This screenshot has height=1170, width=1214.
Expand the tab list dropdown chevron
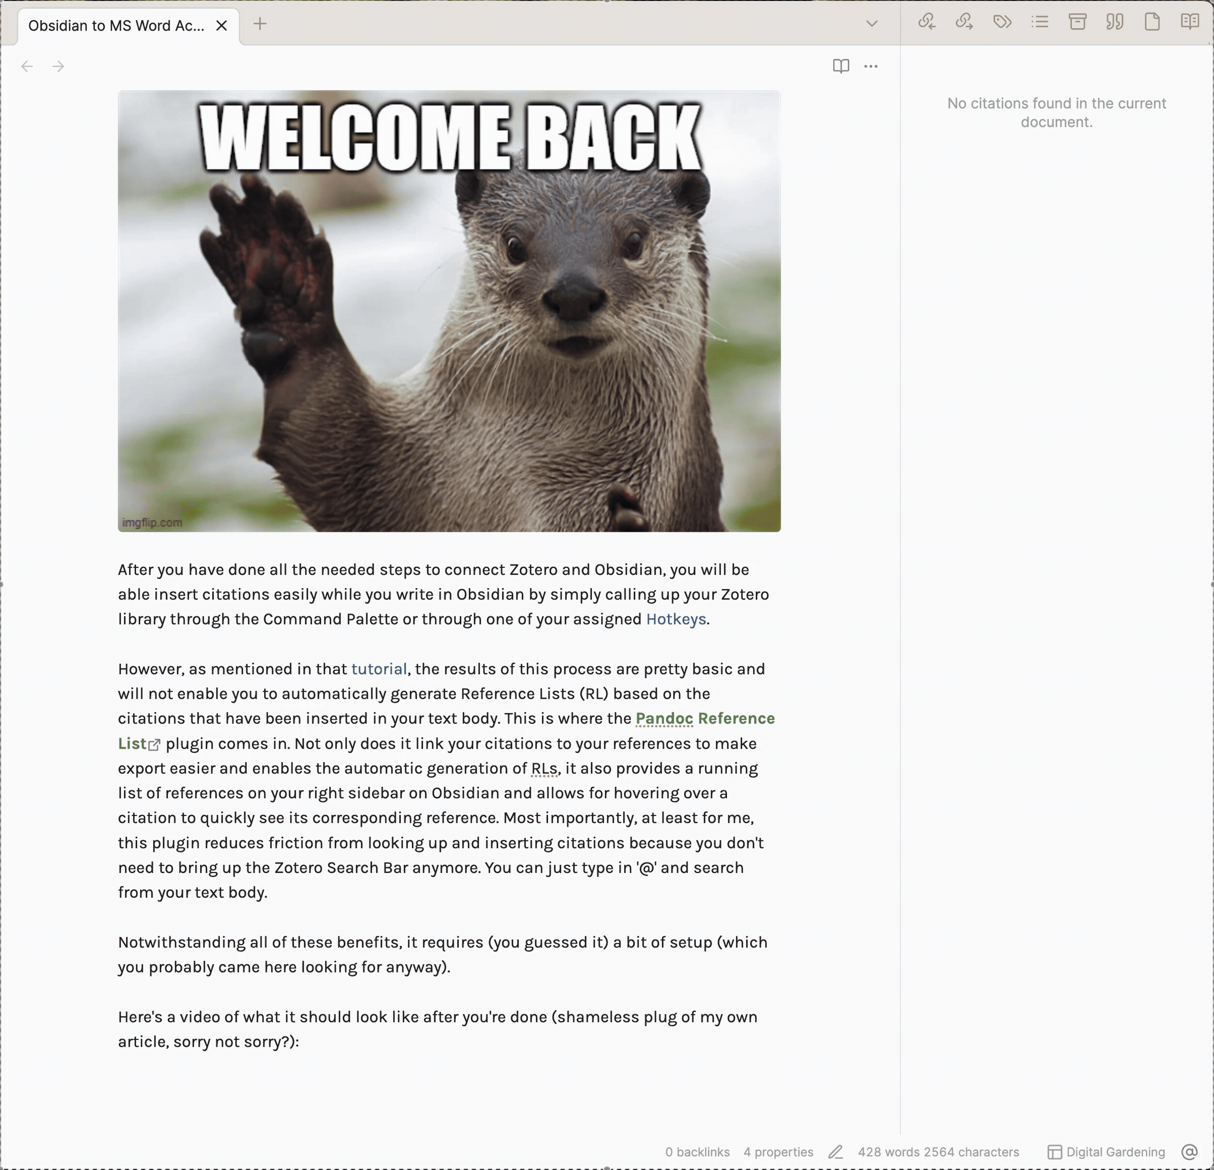coord(872,23)
